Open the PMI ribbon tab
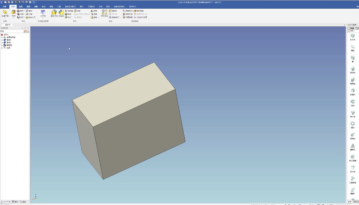359x205 pixels. tap(100, 6)
